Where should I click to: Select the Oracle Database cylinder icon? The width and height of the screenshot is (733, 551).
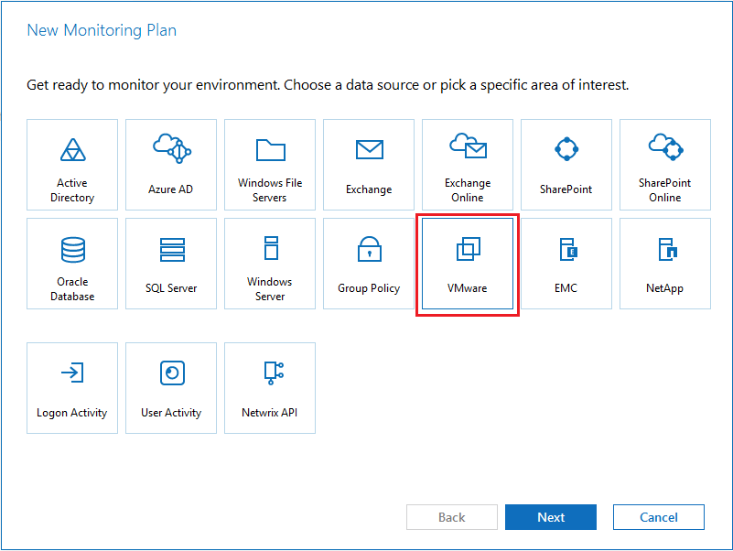tap(73, 250)
